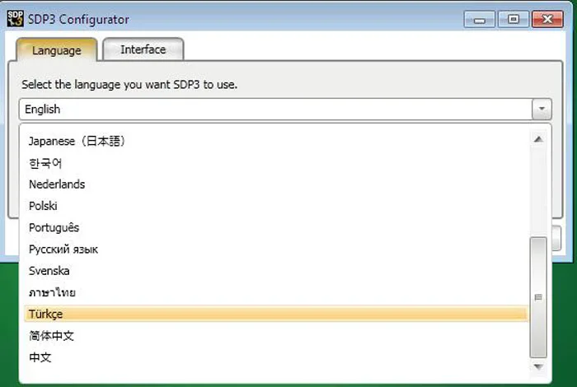Pick Polski from the language list
The height and width of the screenshot is (387, 577).
coord(276,206)
